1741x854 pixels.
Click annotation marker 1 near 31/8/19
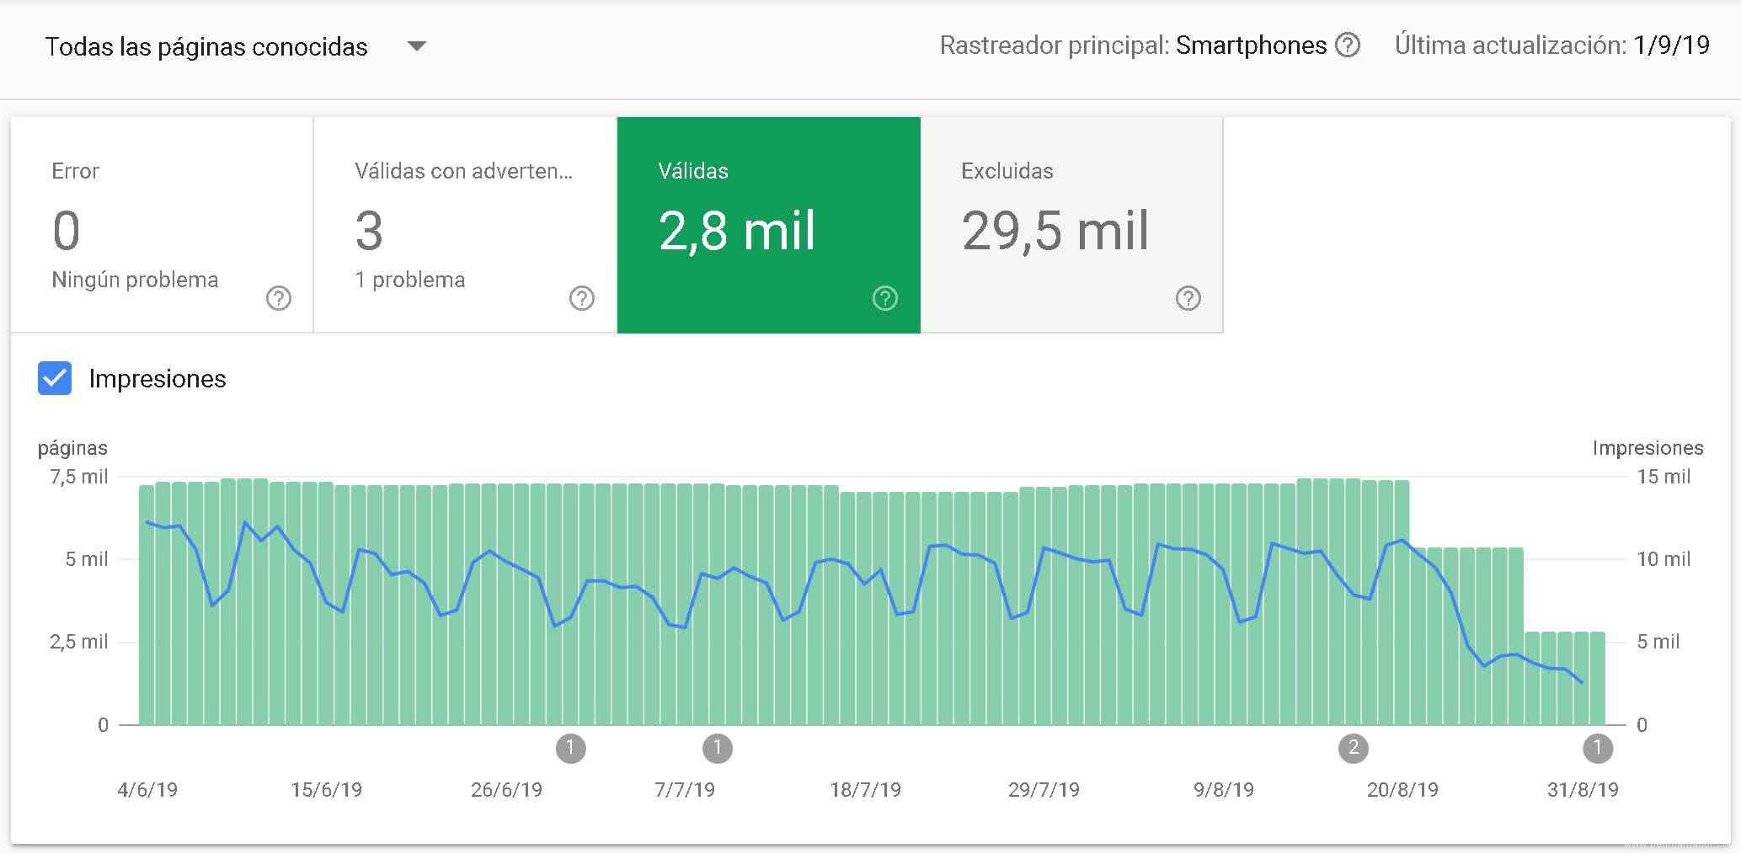[x=1598, y=748]
